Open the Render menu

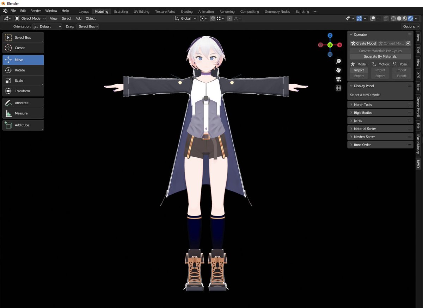[x=36, y=11]
